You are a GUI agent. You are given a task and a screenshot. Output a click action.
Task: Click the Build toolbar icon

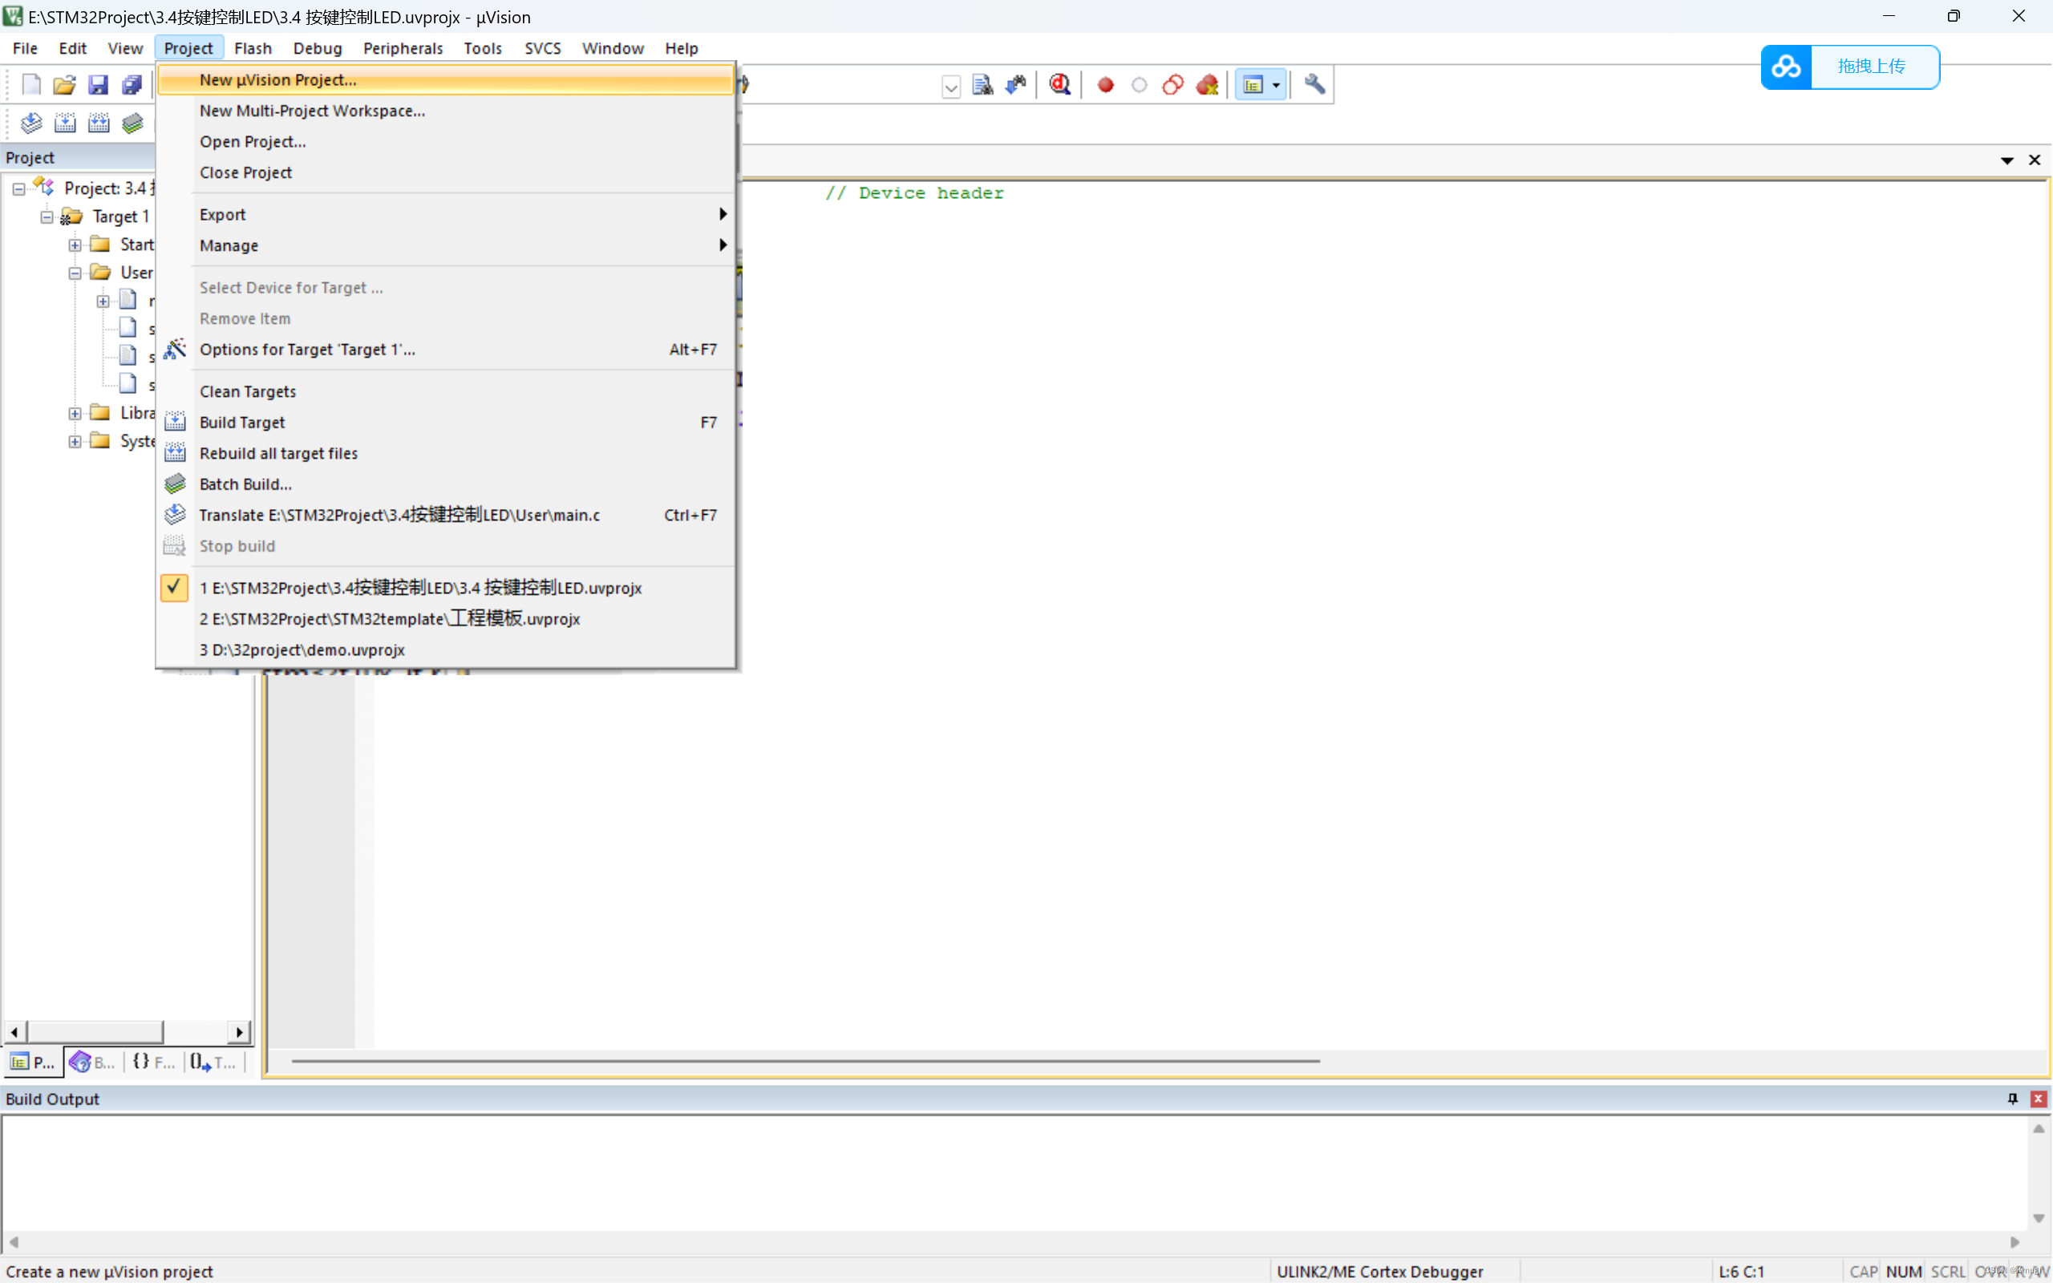click(65, 123)
